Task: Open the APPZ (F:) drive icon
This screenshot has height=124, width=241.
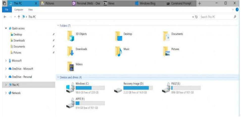Action: [70, 103]
